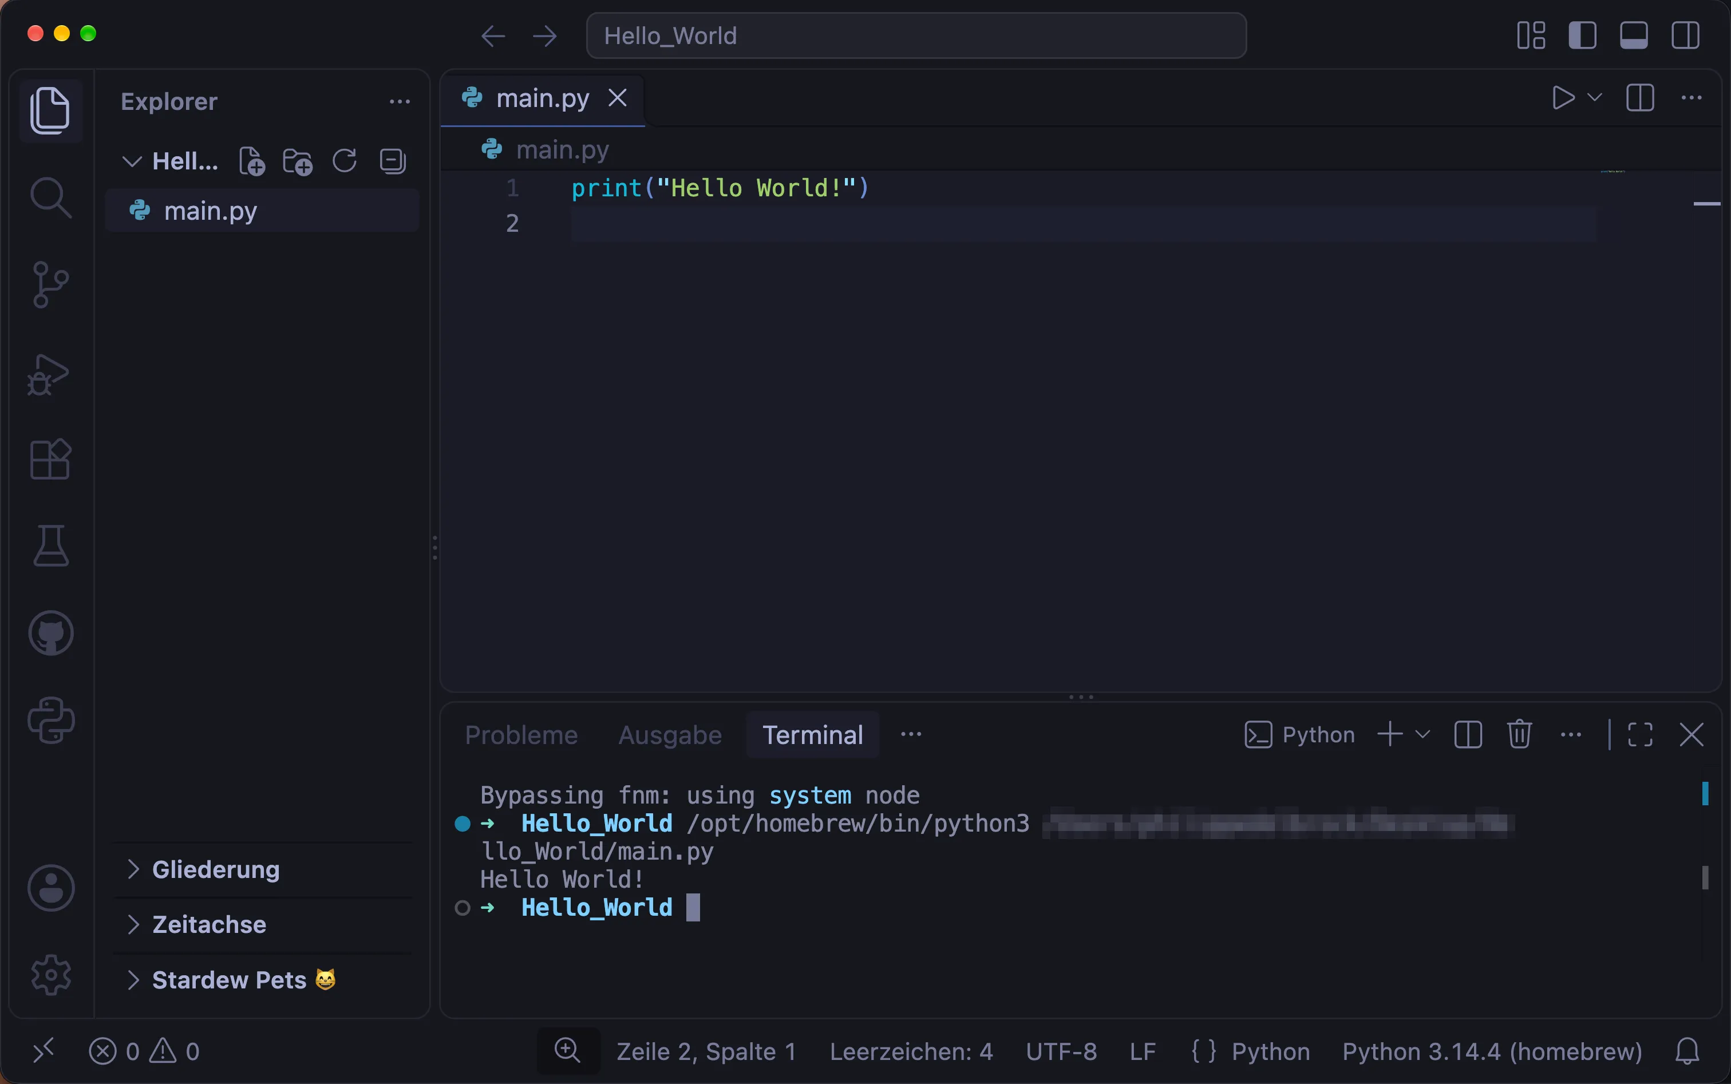Split the terminal panel

(1468, 734)
